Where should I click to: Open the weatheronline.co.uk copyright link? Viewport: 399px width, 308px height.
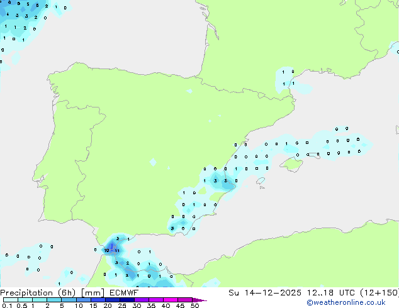point(346,302)
